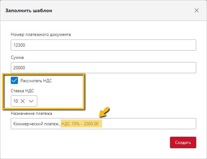Expand the Ставка НДС dropdown chevron
The image size is (207, 159).
(x=31, y=101)
